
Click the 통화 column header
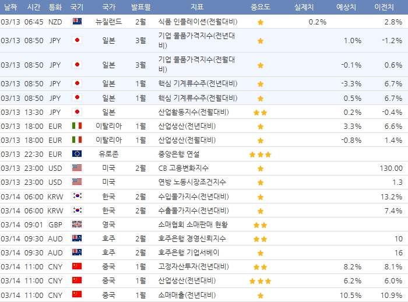click(x=55, y=7)
